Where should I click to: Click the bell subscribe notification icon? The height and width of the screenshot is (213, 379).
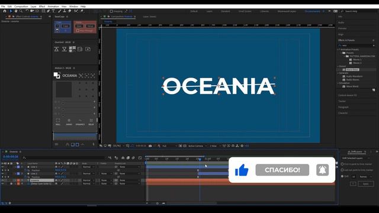point(322,170)
